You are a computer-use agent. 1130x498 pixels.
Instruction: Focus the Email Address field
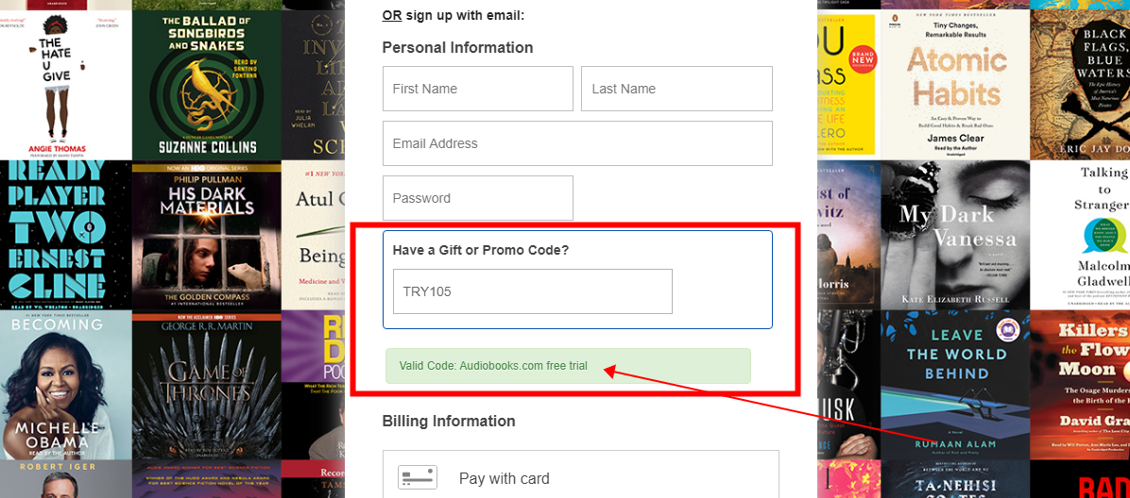[577, 143]
